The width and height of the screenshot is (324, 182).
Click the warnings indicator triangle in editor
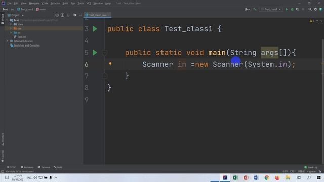[x=312, y=21]
